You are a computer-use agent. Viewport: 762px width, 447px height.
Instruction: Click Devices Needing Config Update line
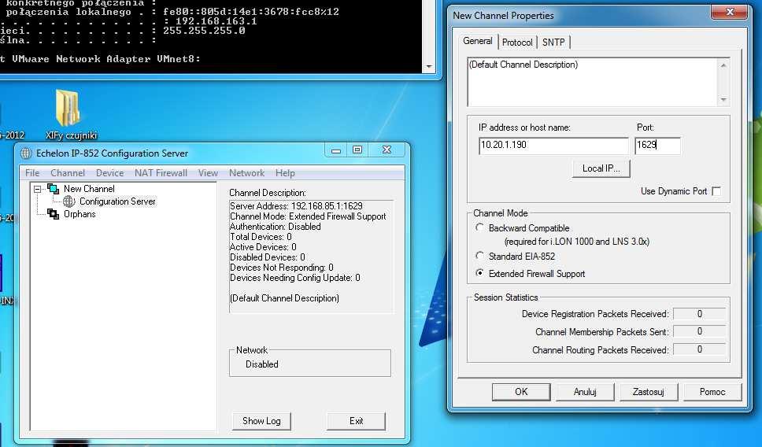pos(295,278)
